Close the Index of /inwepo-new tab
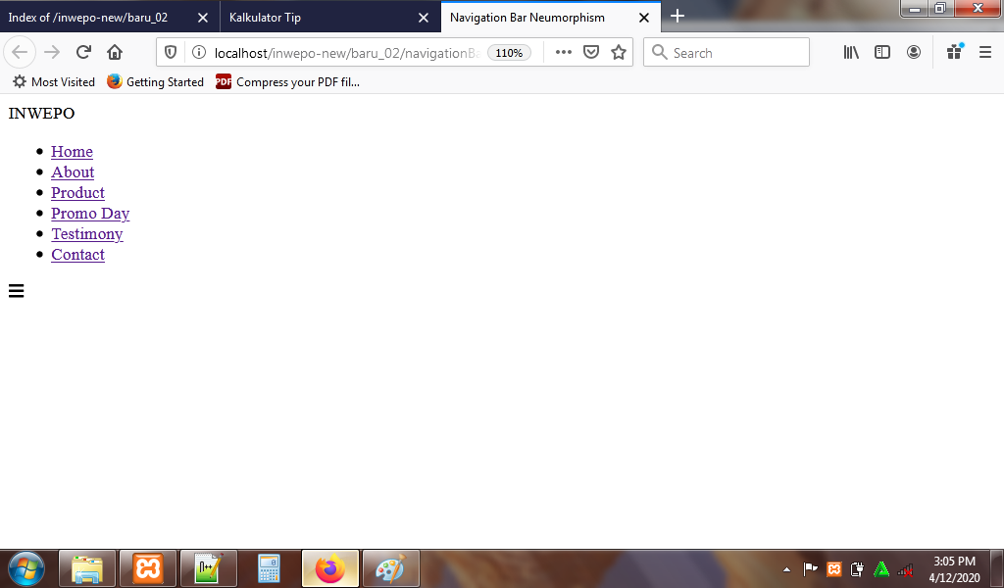1004x588 pixels. click(202, 18)
